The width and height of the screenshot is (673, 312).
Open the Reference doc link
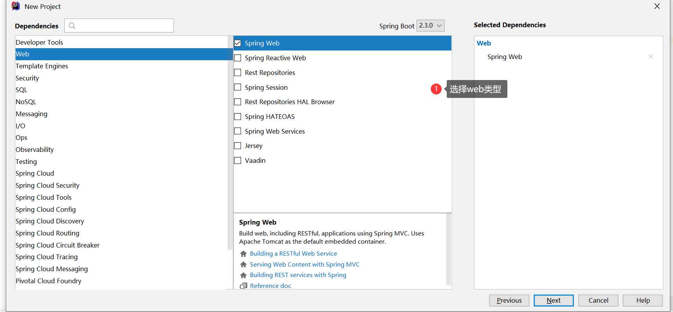click(x=271, y=286)
